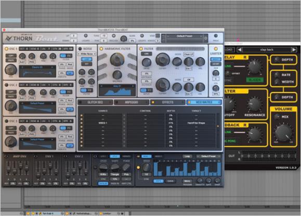Screen dimensions: 301x216
Task: Click the ENV 2 section icon
Action: (x=66, y=156)
